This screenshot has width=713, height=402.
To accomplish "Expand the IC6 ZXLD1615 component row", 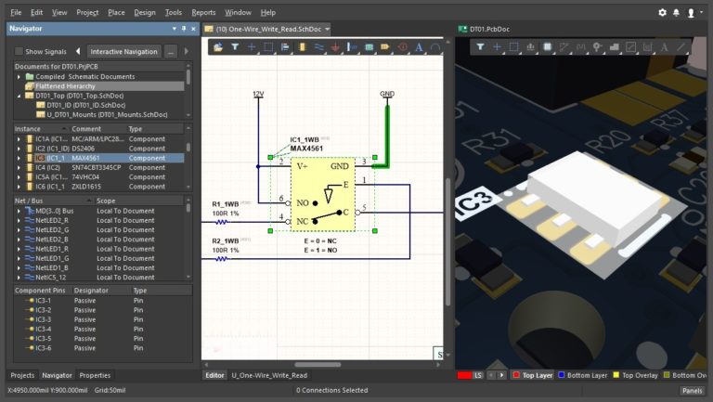I will tap(19, 187).
